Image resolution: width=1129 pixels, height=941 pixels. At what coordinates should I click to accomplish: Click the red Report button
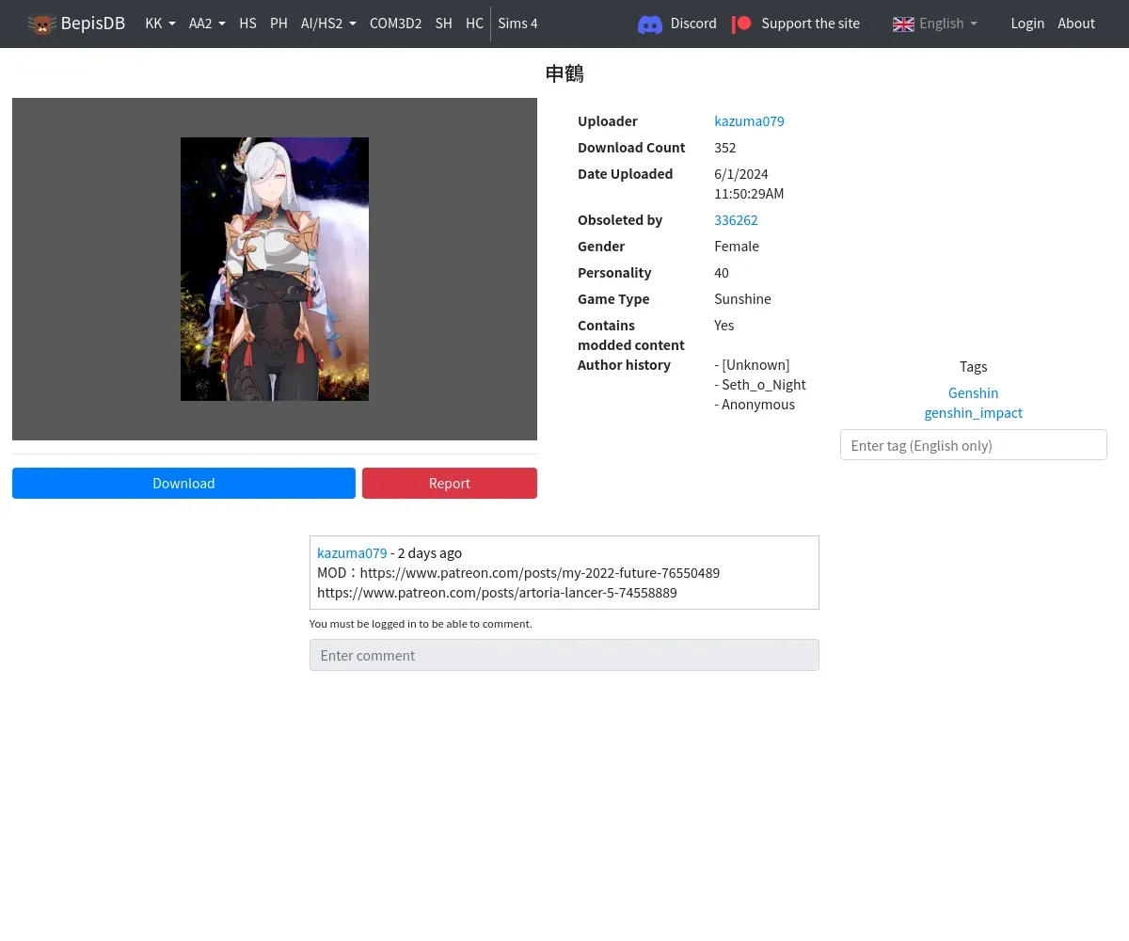[450, 484]
